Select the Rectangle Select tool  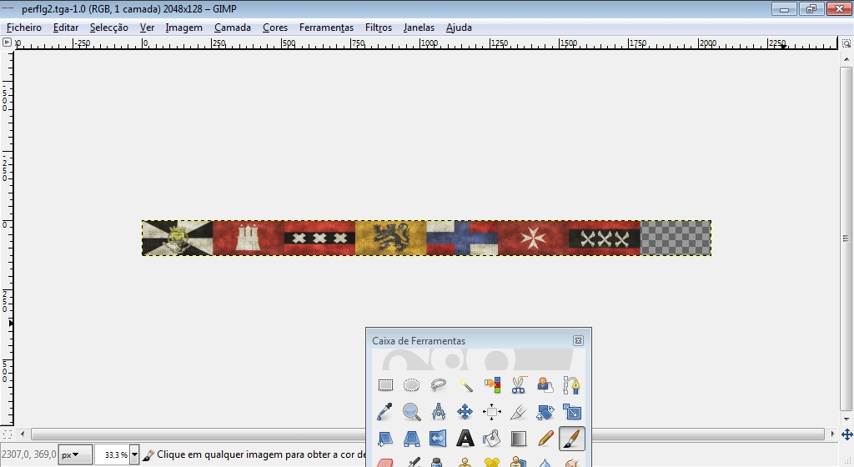385,385
